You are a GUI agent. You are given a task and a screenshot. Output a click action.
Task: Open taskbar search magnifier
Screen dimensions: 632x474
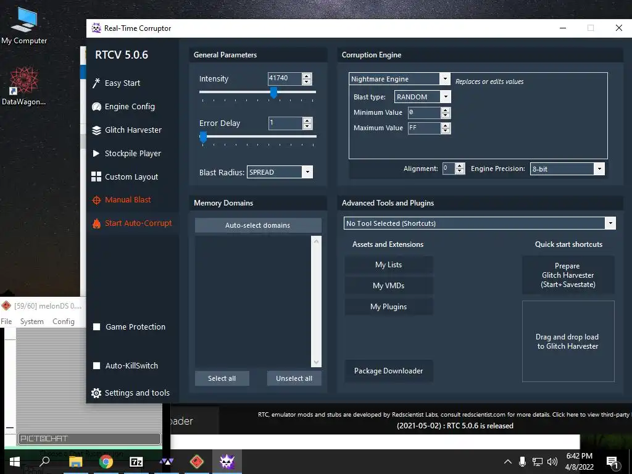tap(44, 461)
